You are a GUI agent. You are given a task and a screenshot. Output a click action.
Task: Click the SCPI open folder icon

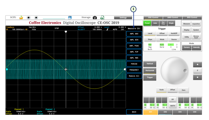(21, 18)
